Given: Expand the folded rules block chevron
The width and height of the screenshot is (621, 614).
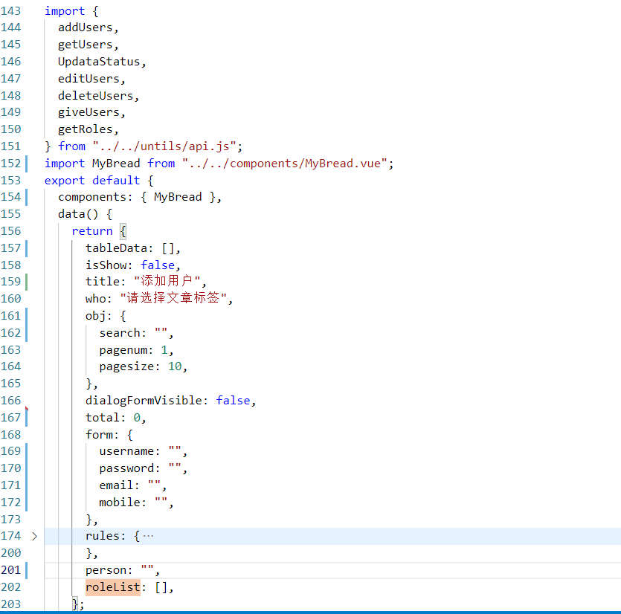Looking at the screenshot, I should pos(34,536).
